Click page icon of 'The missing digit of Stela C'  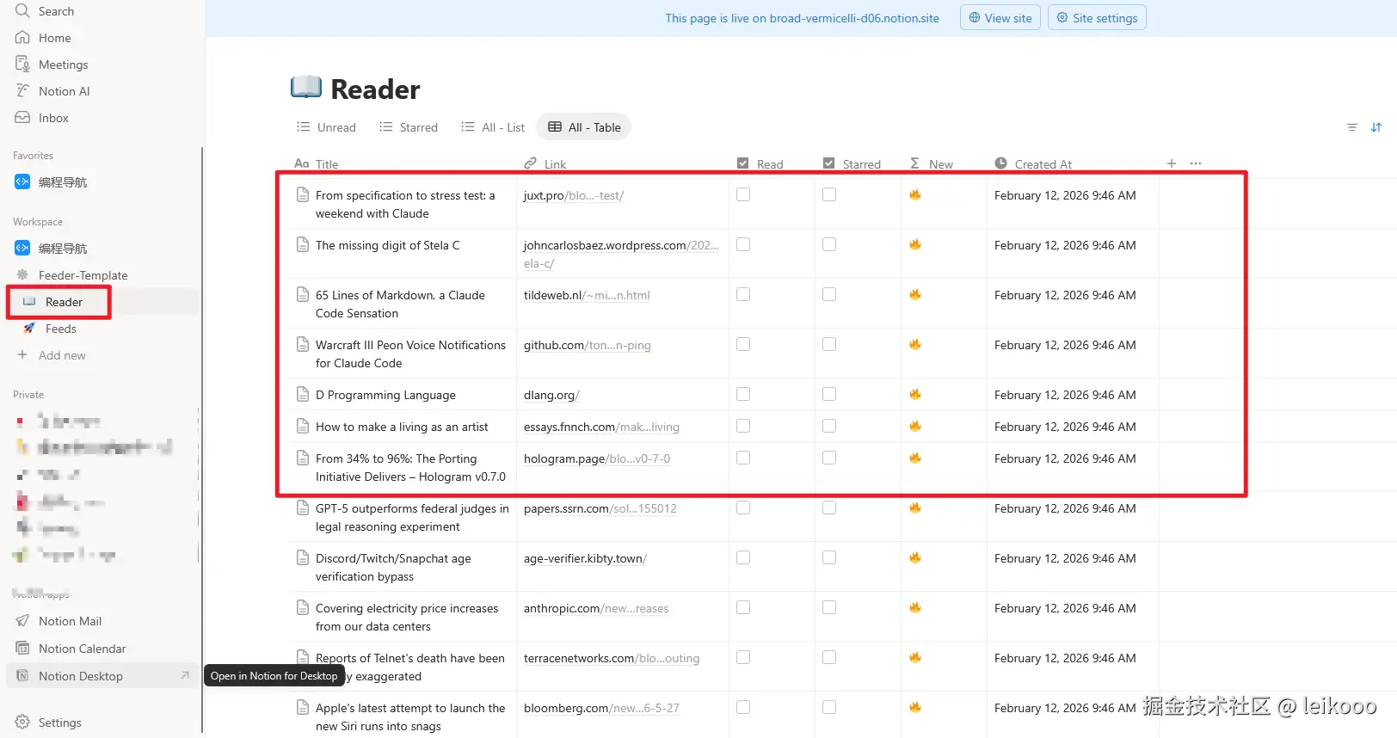pyautogui.click(x=303, y=245)
